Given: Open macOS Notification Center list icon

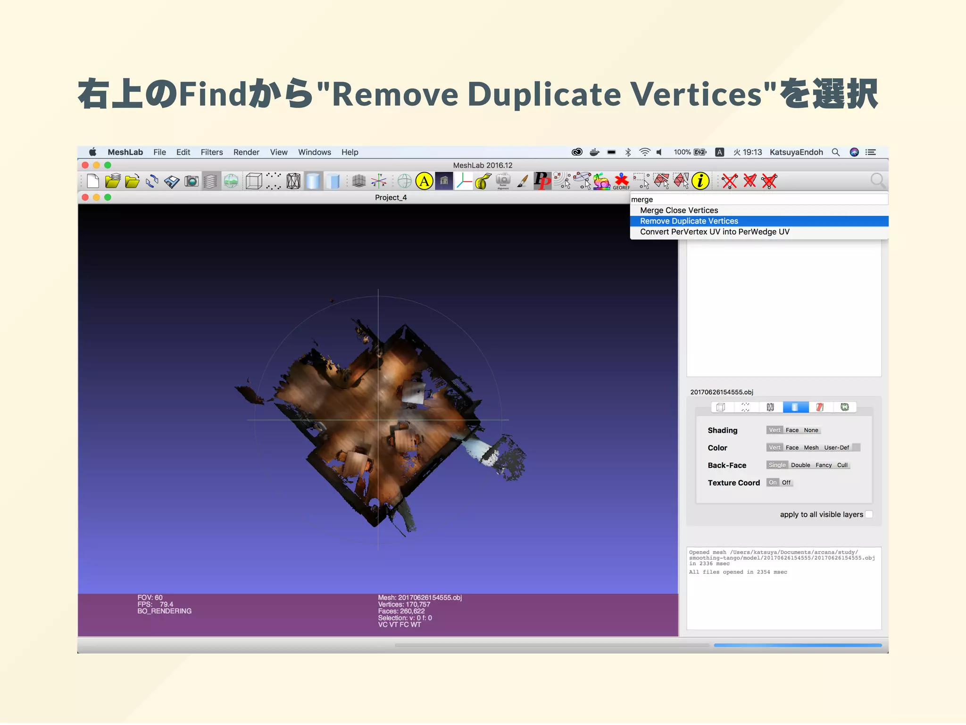Looking at the screenshot, I should pyautogui.click(x=871, y=153).
